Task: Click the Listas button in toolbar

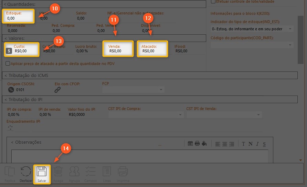Action: coord(107,172)
